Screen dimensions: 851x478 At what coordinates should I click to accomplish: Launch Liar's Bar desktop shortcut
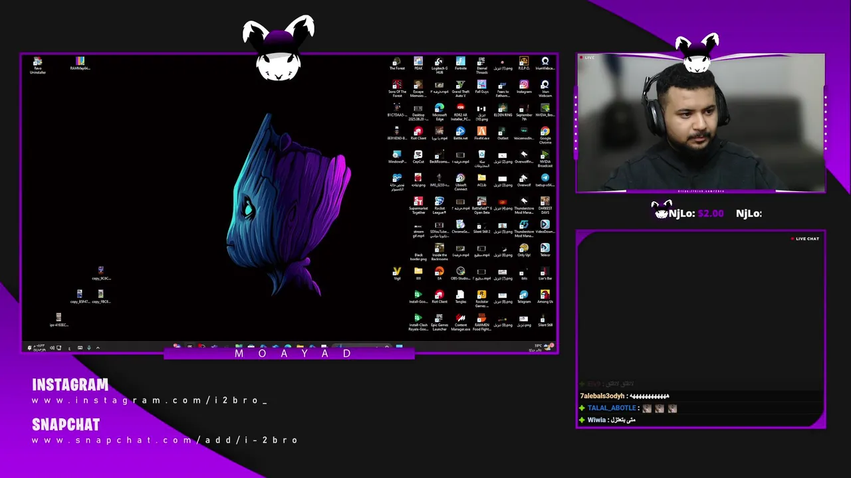[545, 273]
